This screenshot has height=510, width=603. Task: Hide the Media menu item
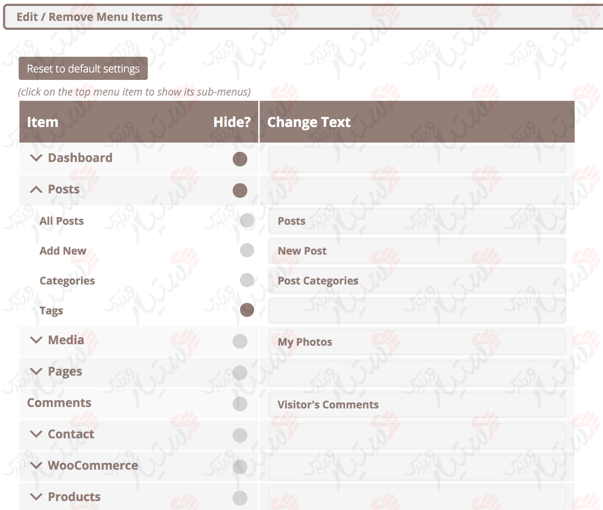tap(240, 341)
